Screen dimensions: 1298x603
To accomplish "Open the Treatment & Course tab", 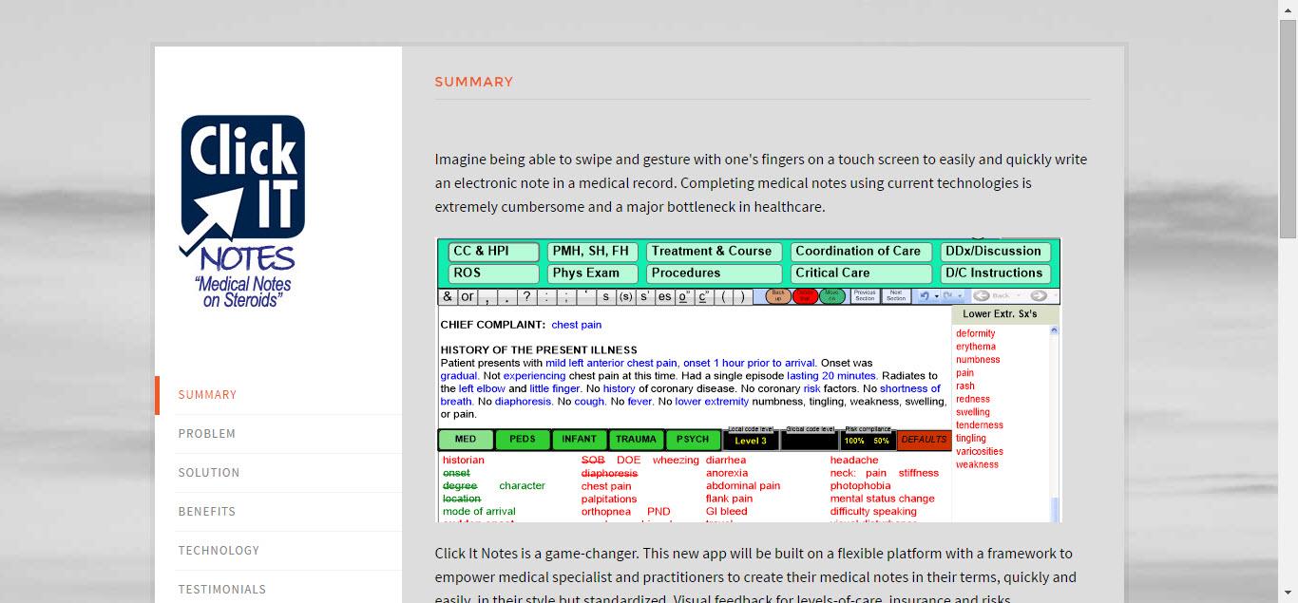I will (714, 252).
